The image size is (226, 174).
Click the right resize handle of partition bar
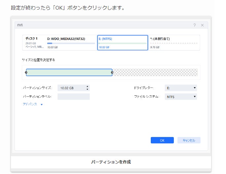(112, 72)
